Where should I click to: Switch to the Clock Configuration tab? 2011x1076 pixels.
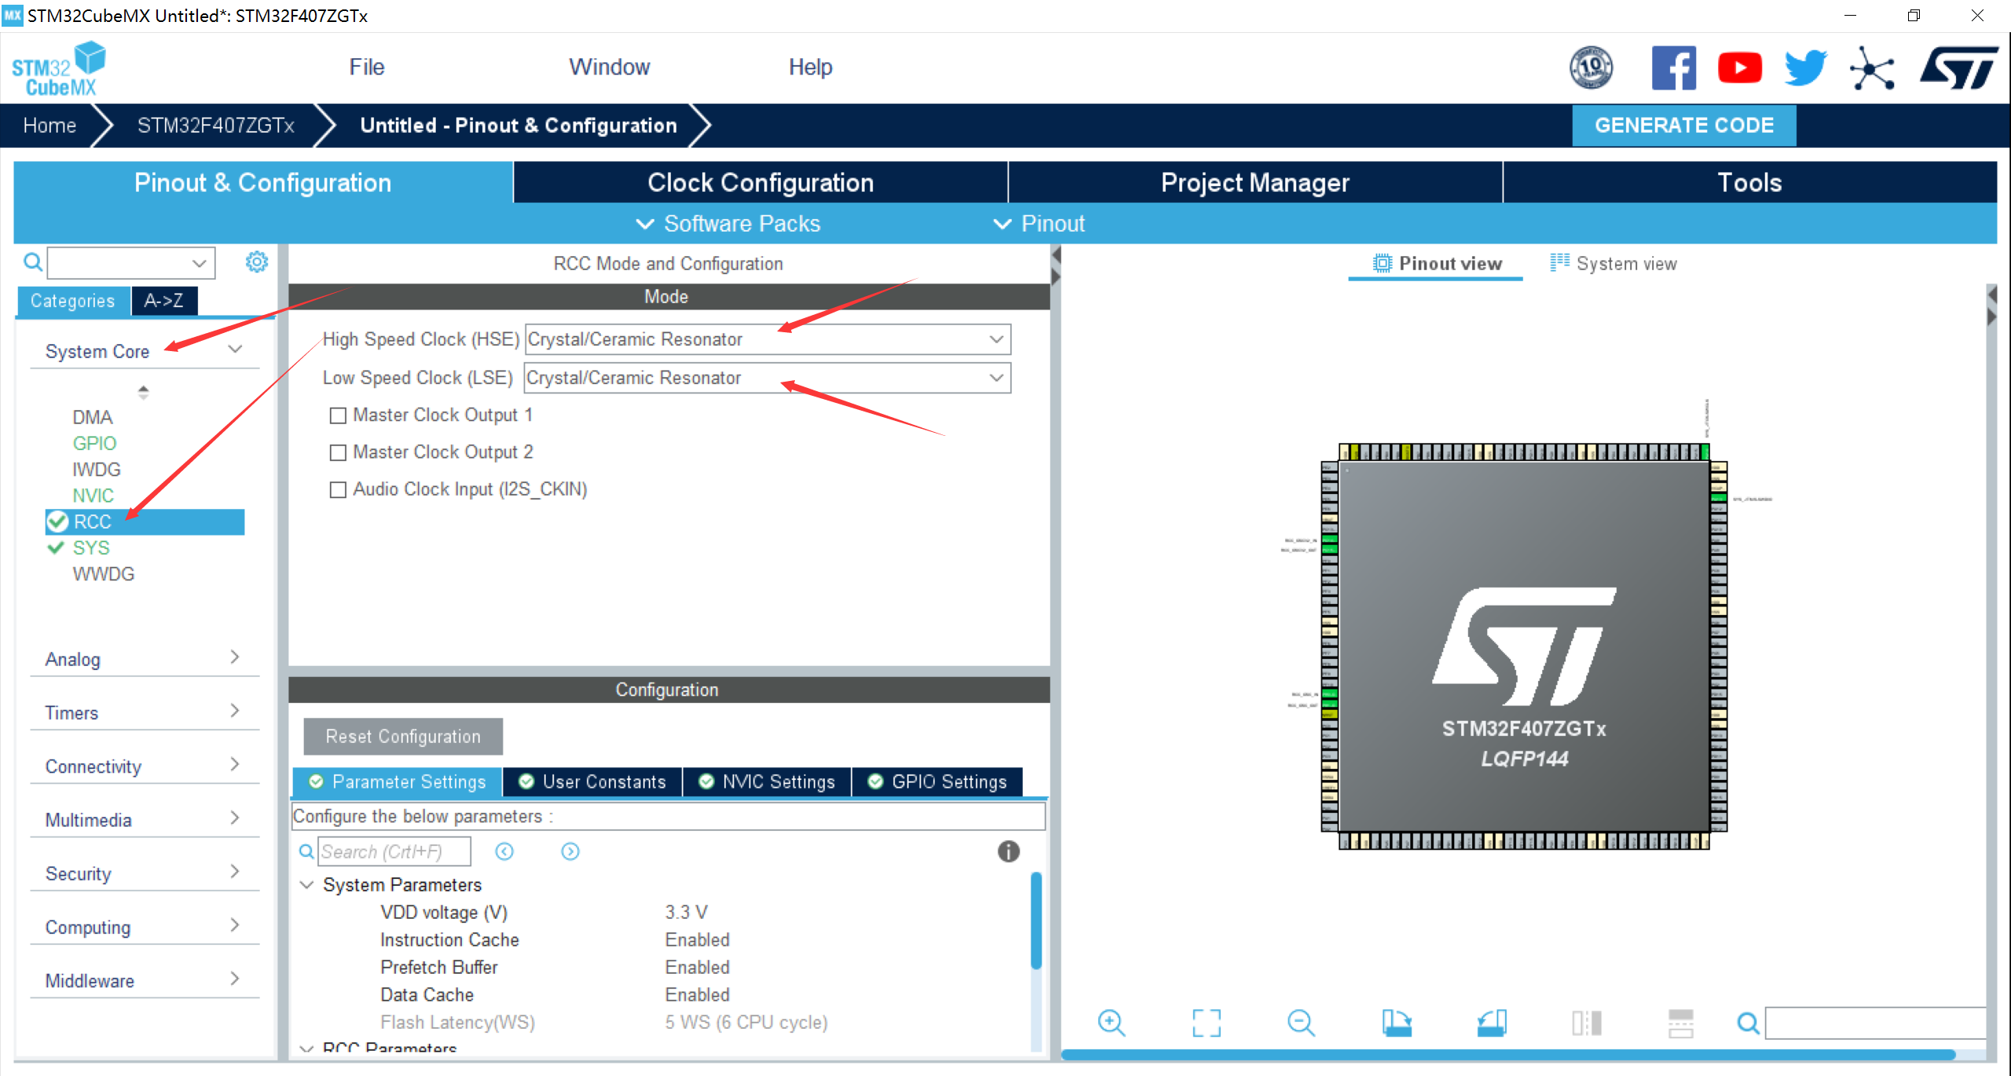point(760,182)
